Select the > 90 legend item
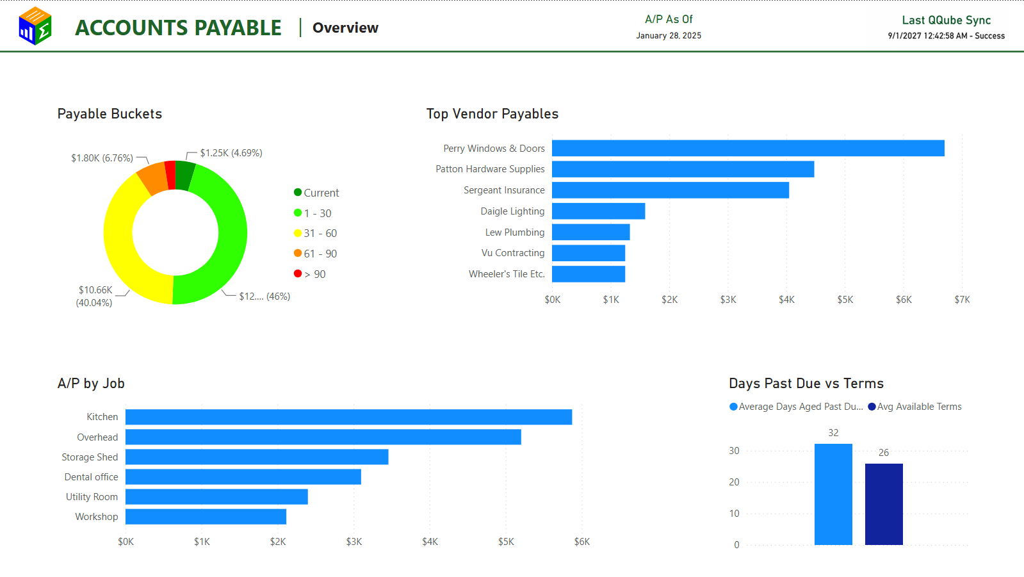Image resolution: width=1024 pixels, height=577 pixels. 310,274
